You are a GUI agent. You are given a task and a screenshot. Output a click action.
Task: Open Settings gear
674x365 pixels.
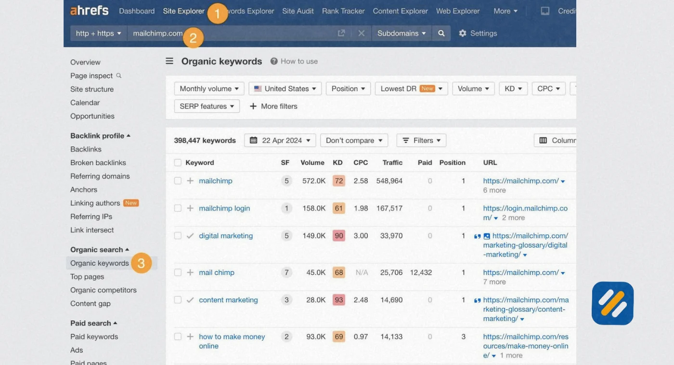coord(478,33)
